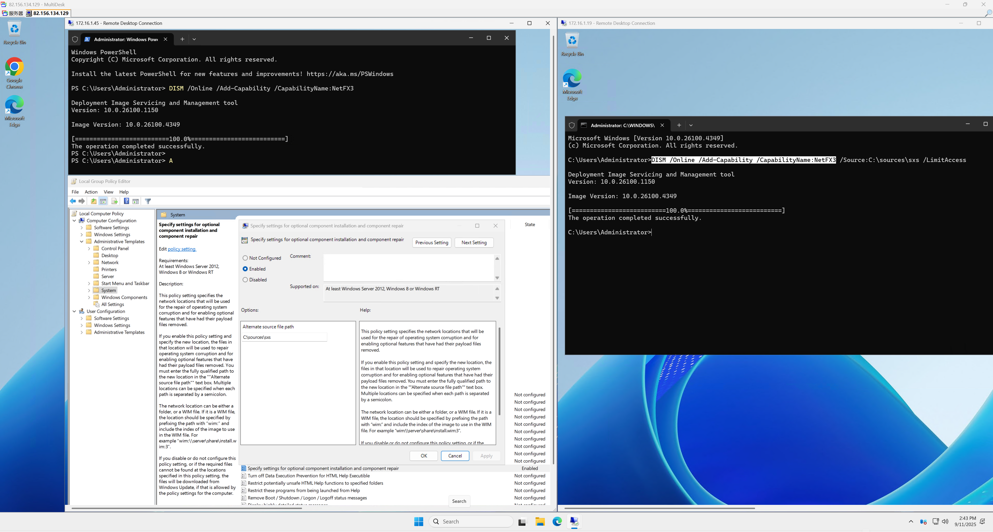
Task: Click Next Setting button
Action: 474,243
